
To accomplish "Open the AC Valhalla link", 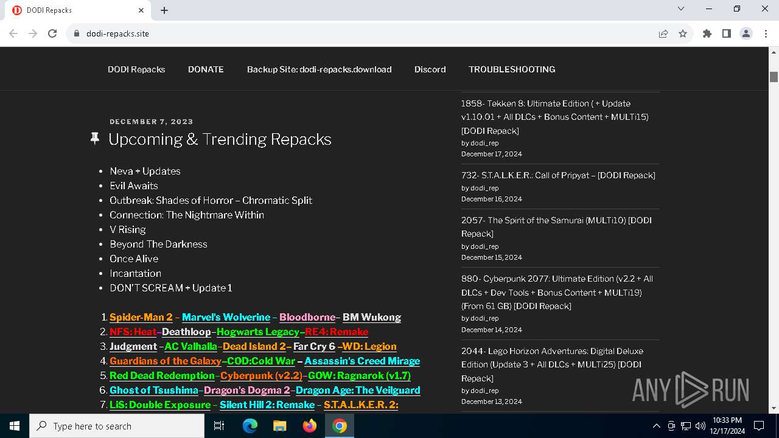I will click(190, 346).
